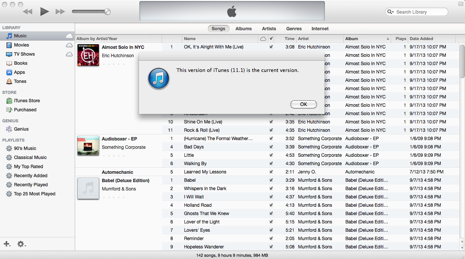The image size is (465, 259).
Task: Open My Top Rated playlist
Action: click(28, 167)
